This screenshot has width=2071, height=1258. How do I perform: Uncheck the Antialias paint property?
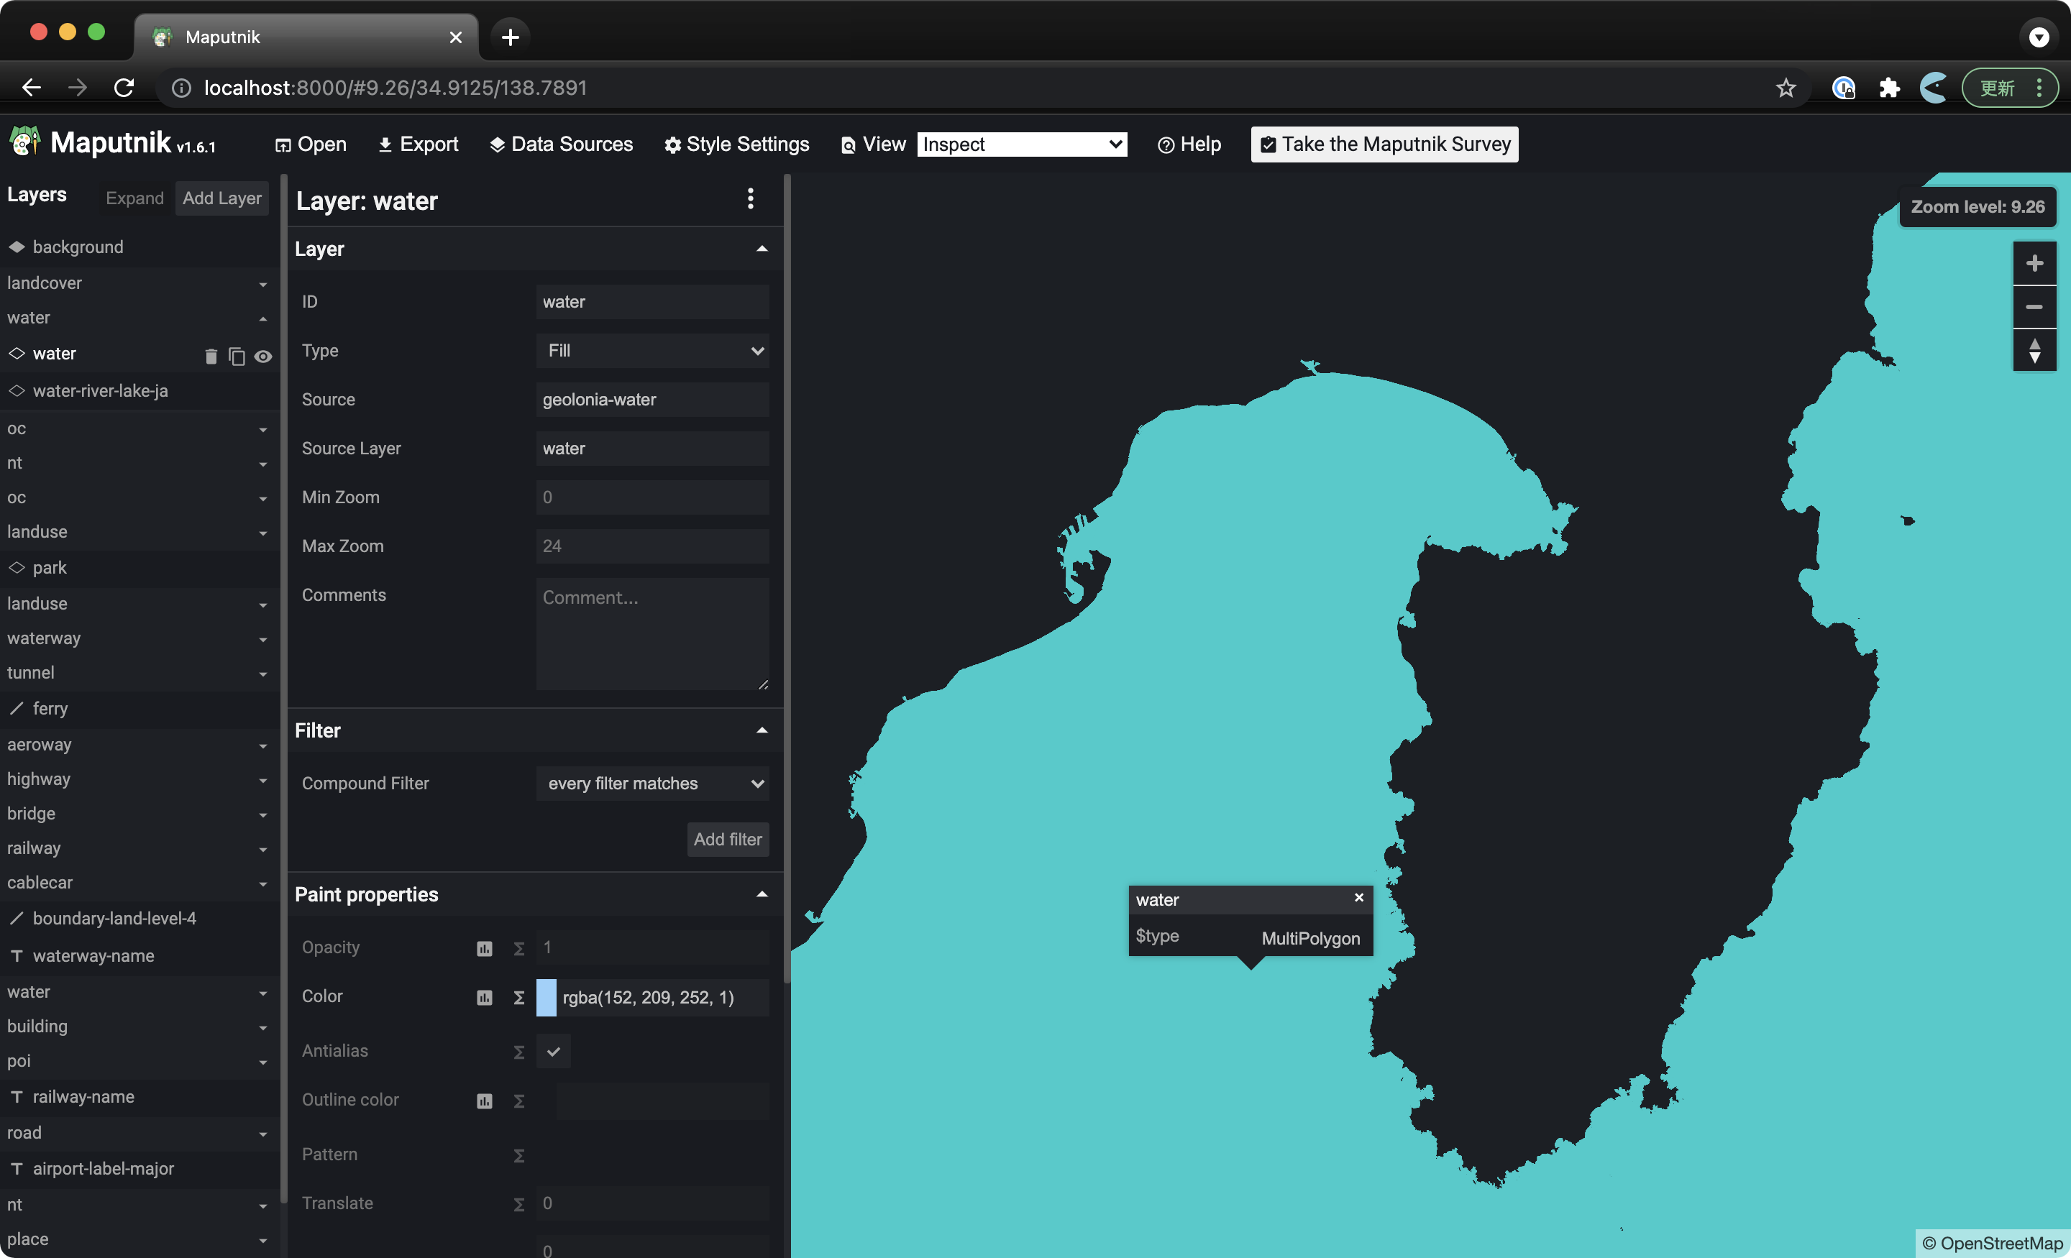click(552, 1051)
